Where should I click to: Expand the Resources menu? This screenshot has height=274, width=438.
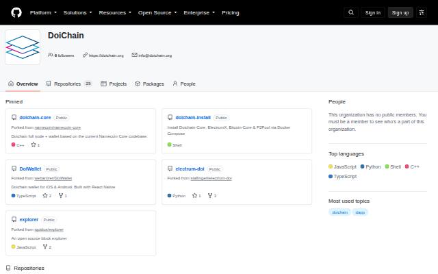(115, 12)
